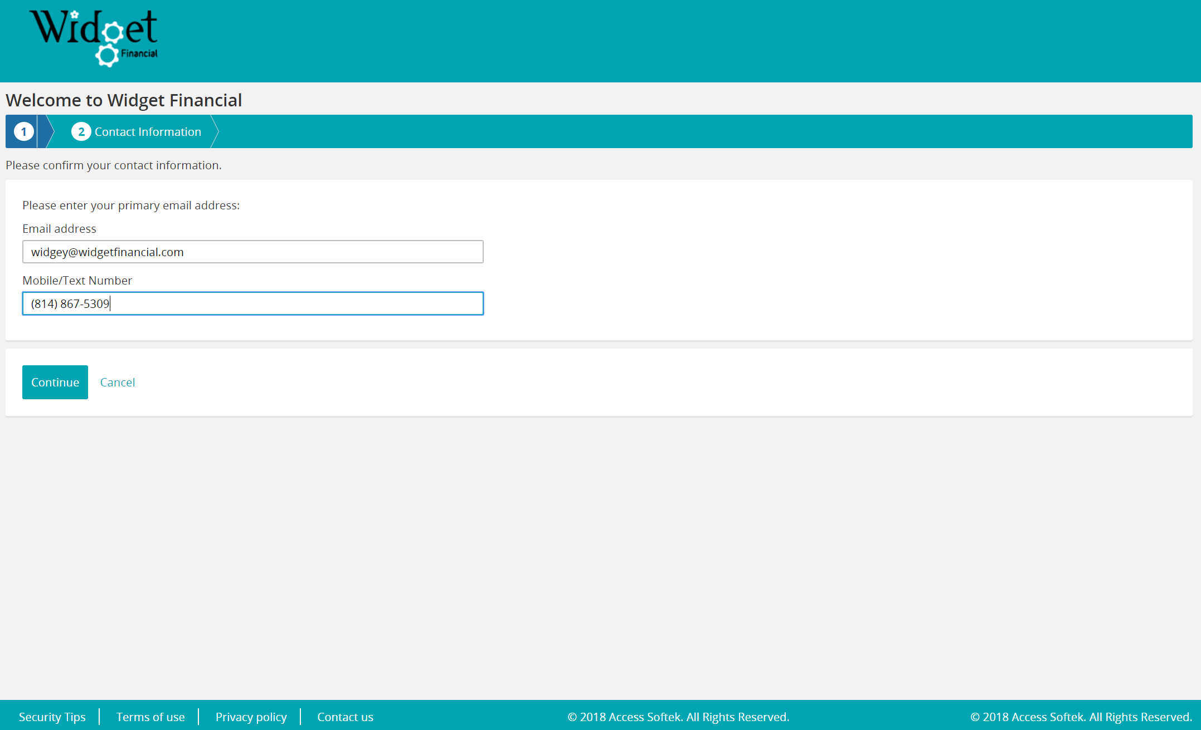This screenshot has height=730, width=1201.
Task: Click the step 2 number circle
Action: point(81,132)
